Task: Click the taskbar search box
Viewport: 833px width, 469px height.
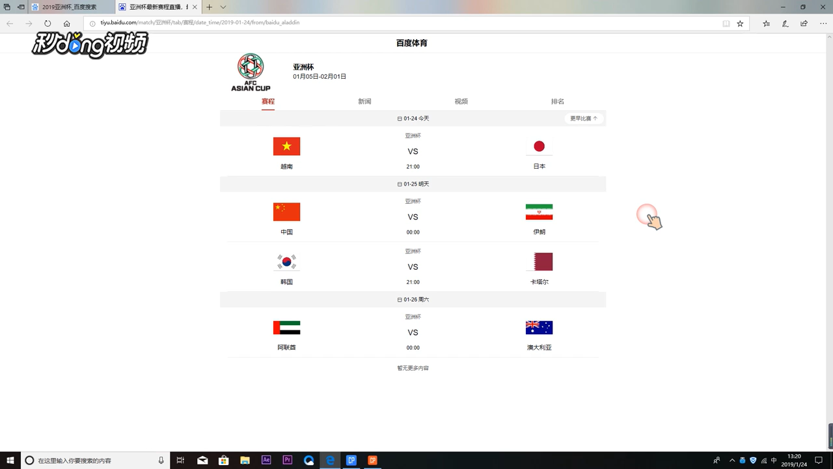Action: 96,461
